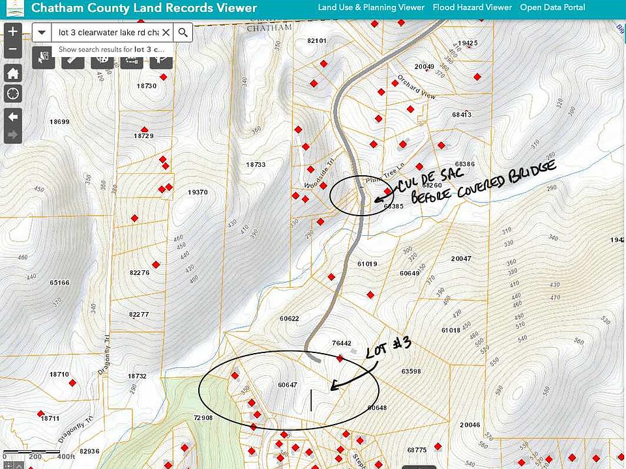Select parcel labeled 68386

(465, 164)
